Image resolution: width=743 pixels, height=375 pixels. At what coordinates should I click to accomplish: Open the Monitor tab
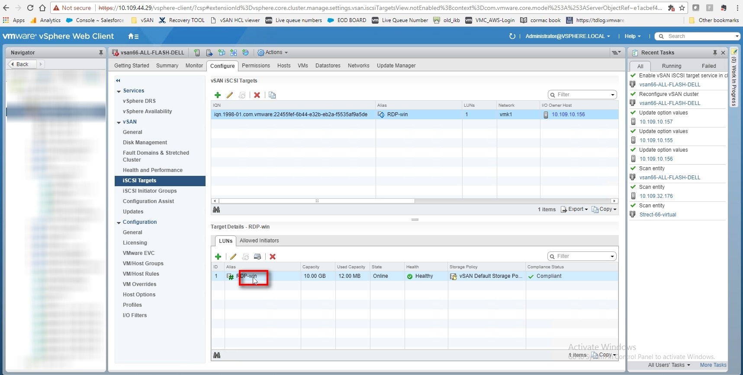click(194, 66)
